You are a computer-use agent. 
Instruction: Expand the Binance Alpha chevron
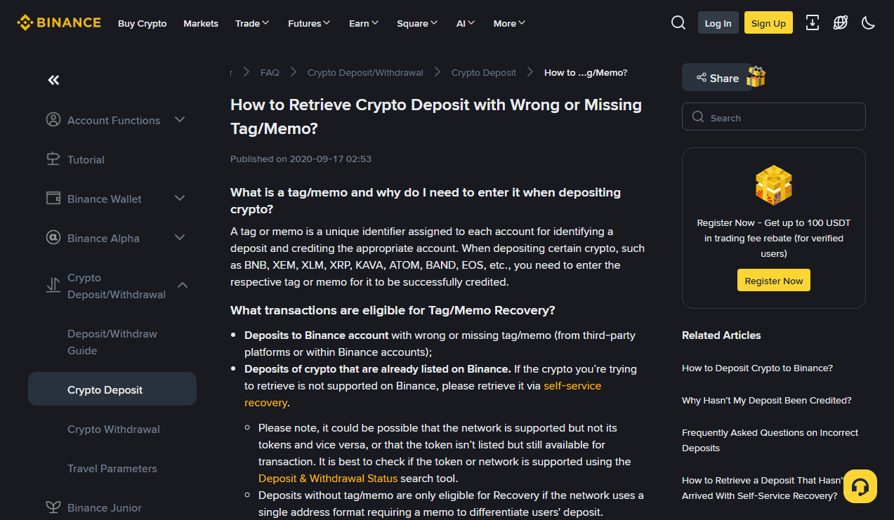(180, 238)
